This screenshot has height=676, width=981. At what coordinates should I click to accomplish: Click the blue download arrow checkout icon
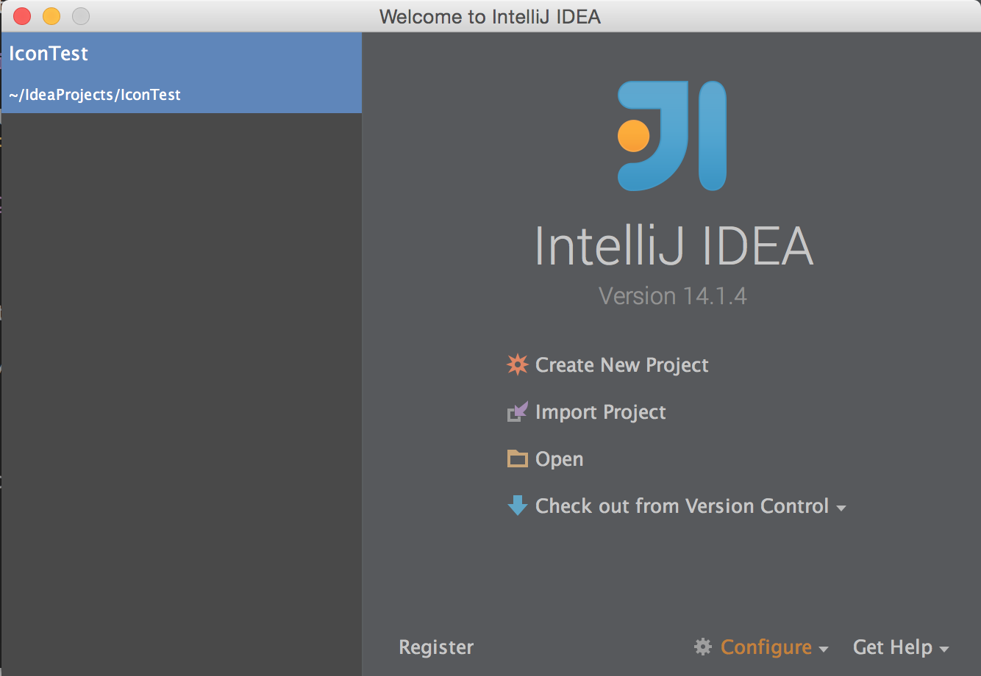coord(518,506)
